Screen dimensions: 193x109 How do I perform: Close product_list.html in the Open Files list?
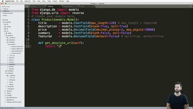2,13
